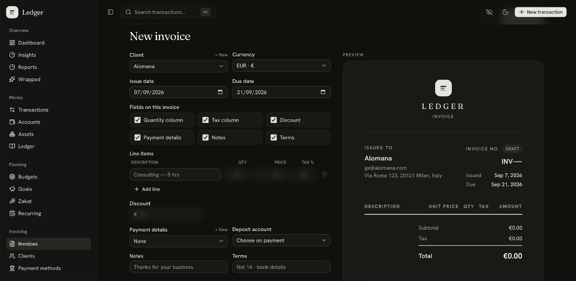The width and height of the screenshot is (576, 281).
Task: Open Dashboard in the sidebar
Action: (49, 43)
